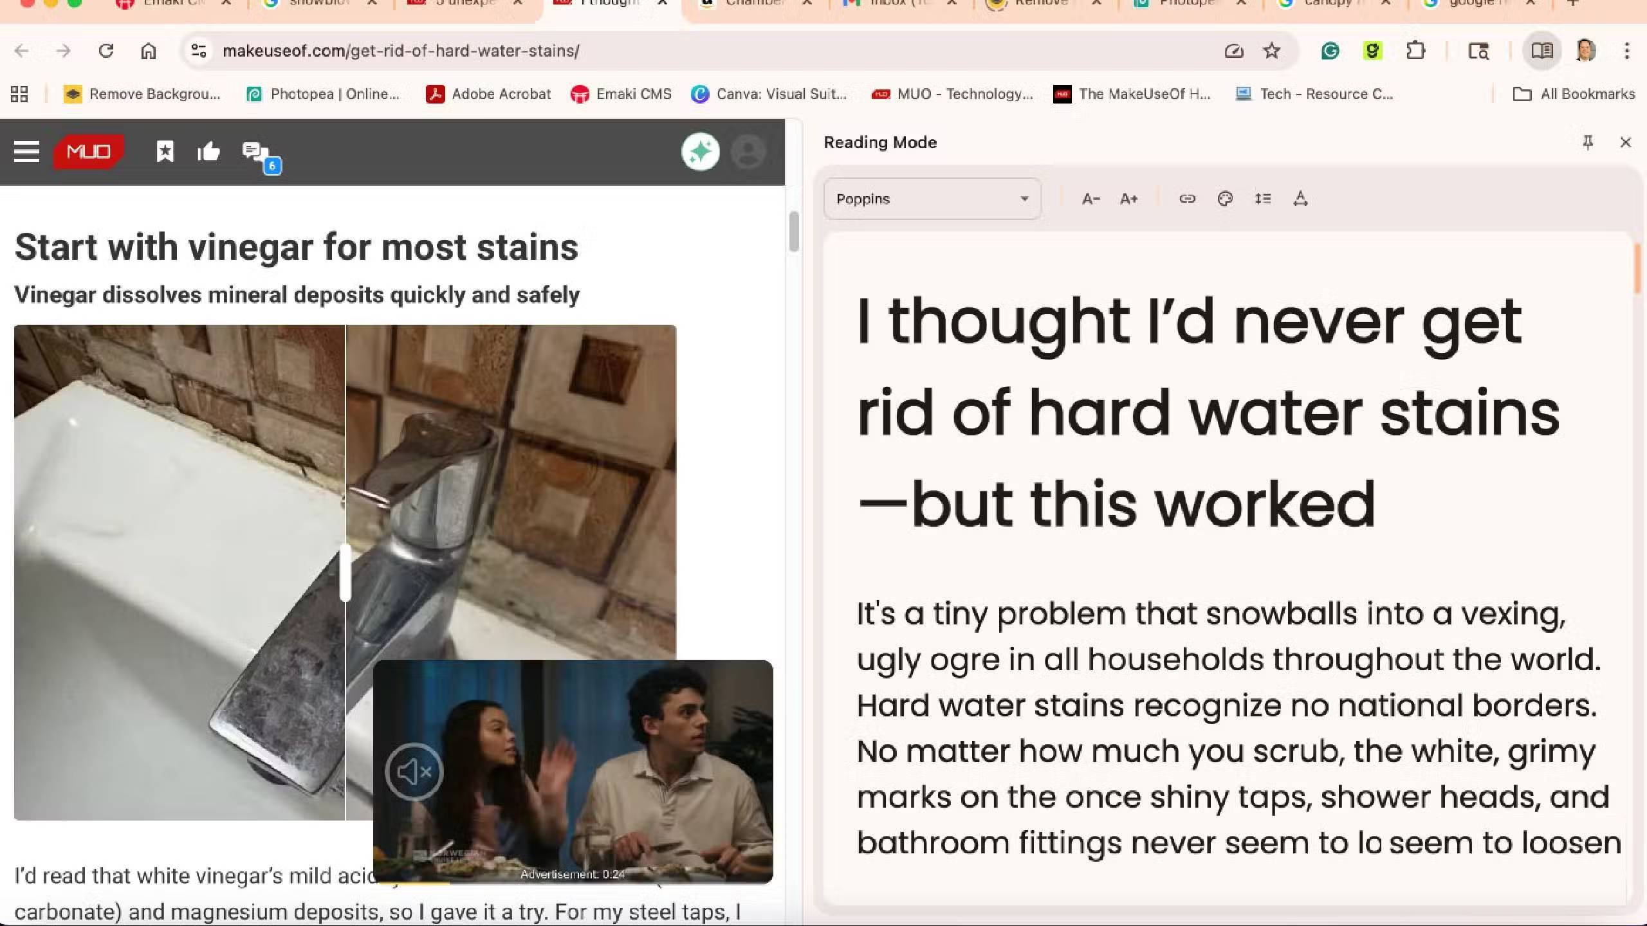
Task: Decrease font size in Reading Mode
Action: 1090,199
